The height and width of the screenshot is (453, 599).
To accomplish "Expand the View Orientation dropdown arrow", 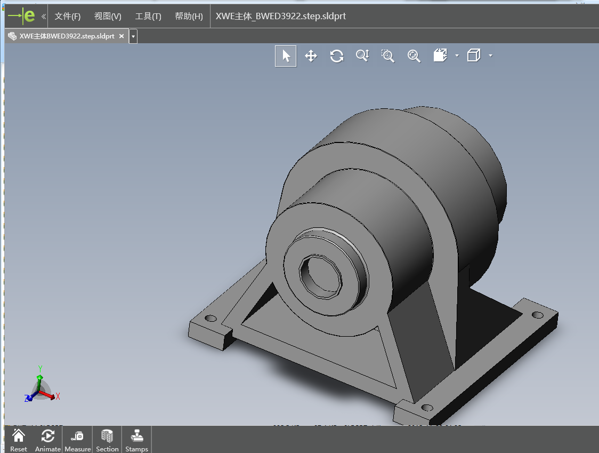I will [457, 55].
